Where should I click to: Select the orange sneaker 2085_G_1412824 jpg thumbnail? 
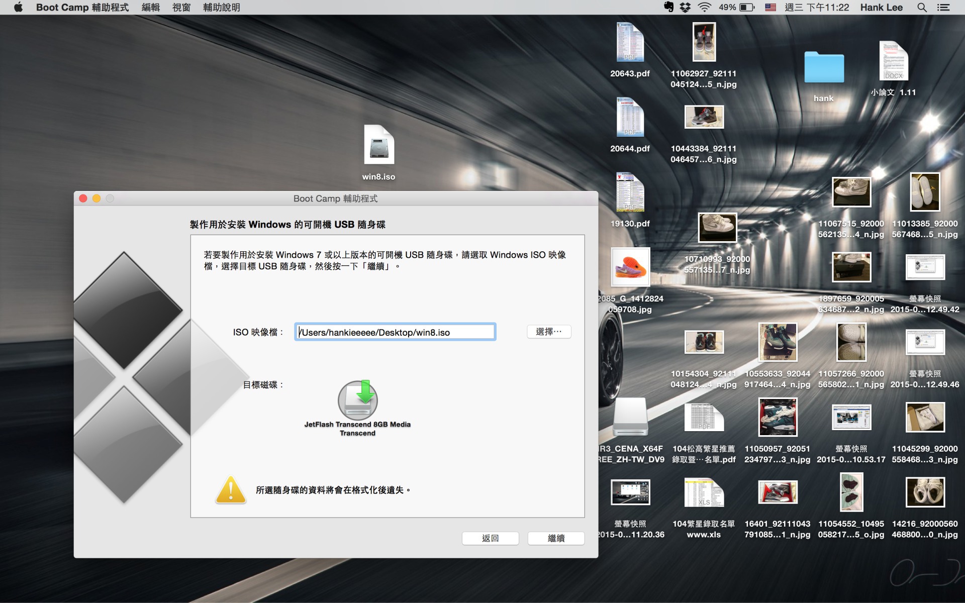630,267
